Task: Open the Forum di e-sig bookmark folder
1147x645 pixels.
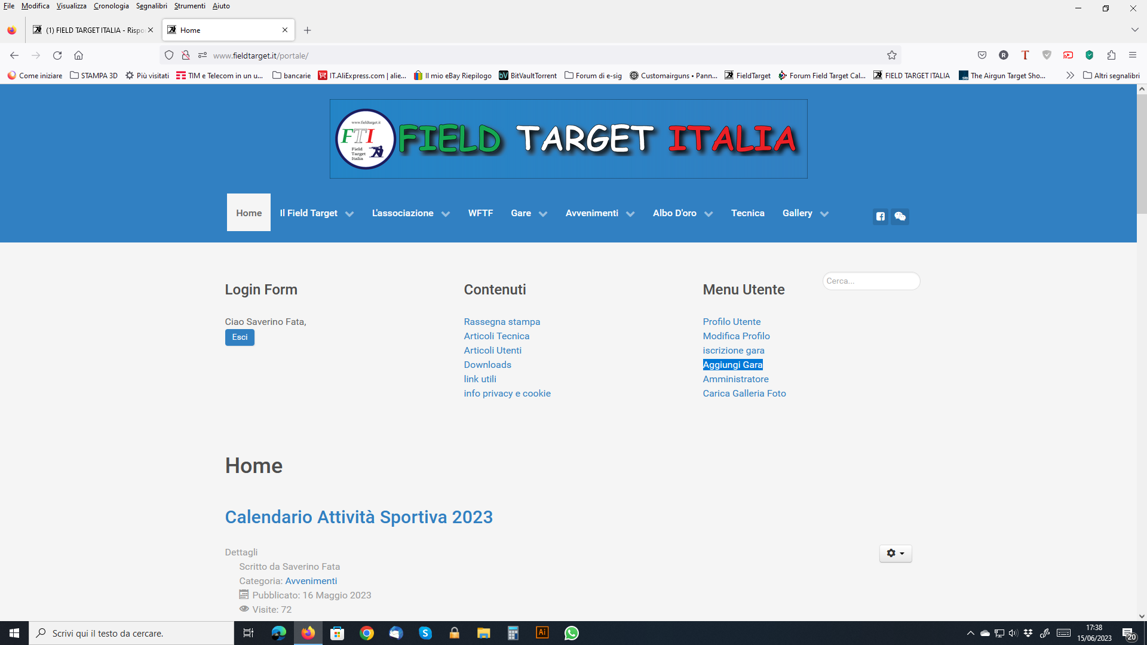Action: pyautogui.click(x=593, y=75)
